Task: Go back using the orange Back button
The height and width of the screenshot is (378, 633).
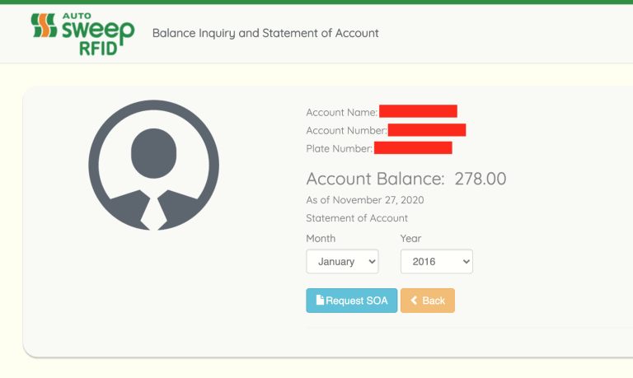Action: pos(427,301)
